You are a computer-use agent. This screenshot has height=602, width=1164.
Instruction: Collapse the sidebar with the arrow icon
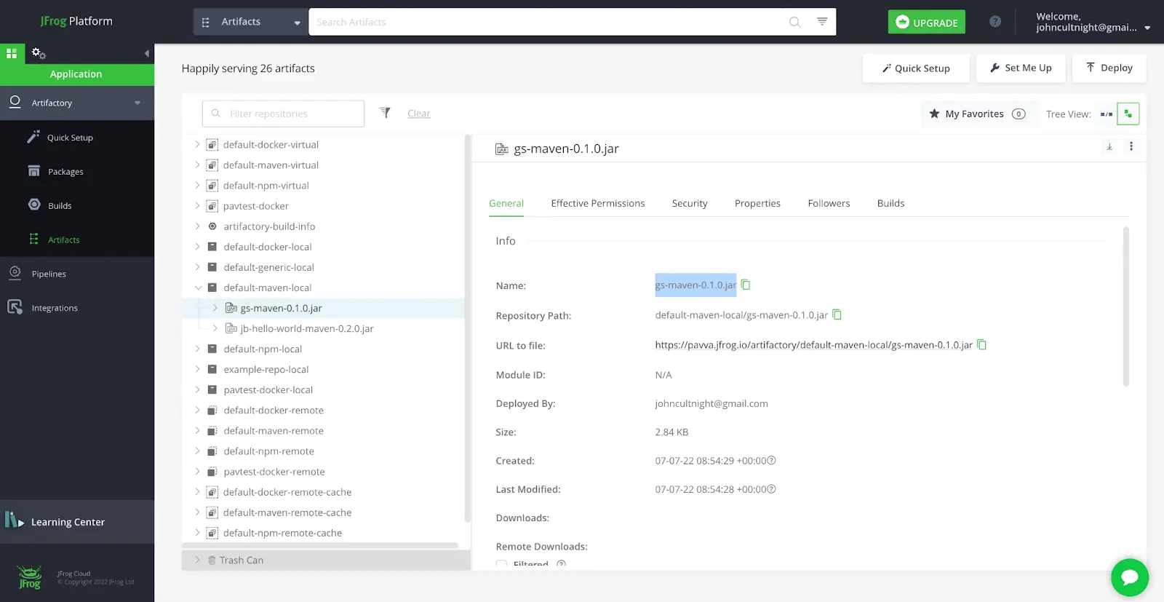[147, 53]
